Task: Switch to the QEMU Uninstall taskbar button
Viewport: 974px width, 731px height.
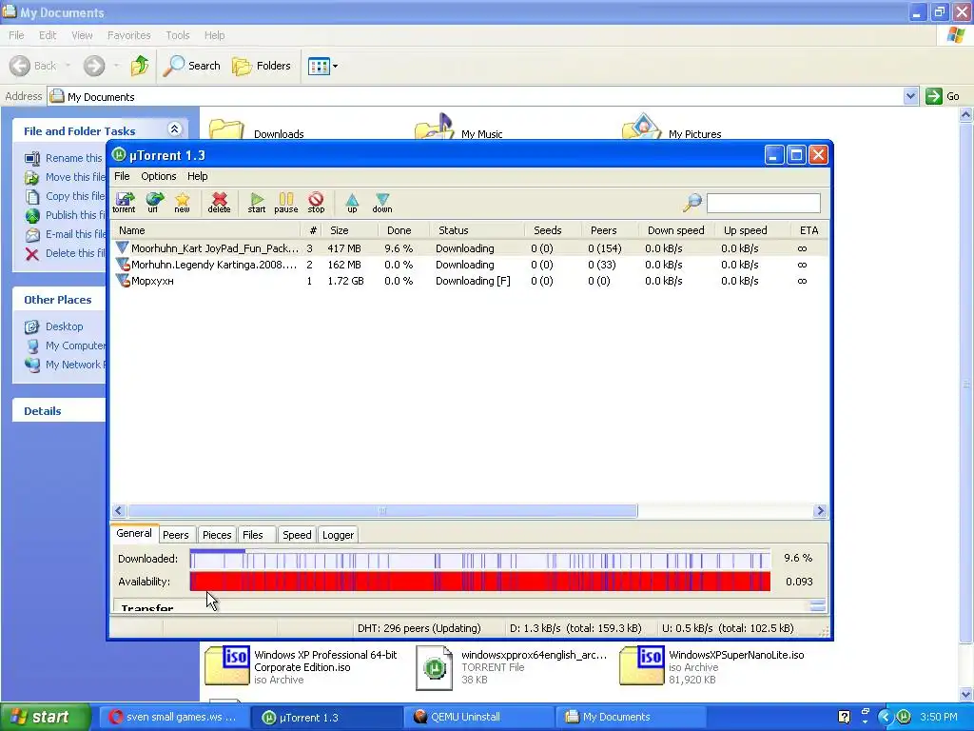Action: [x=477, y=717]
